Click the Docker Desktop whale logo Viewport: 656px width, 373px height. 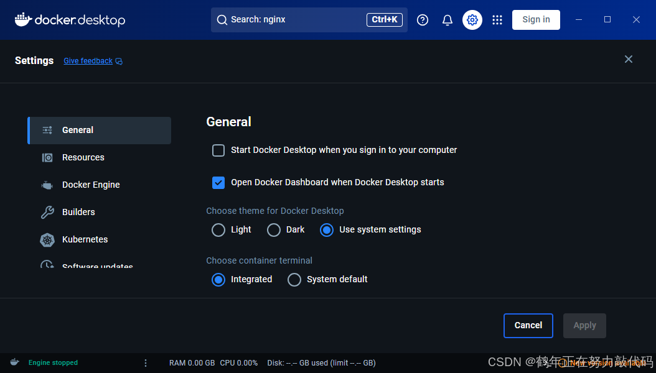24,20
